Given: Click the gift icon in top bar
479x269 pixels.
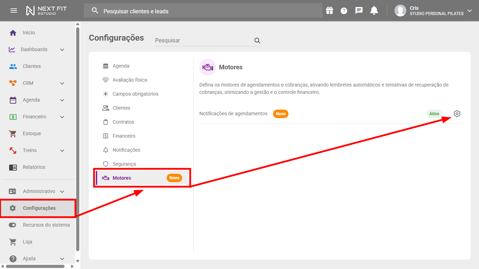Looking at the screenshot, I should tap(329, 11).
